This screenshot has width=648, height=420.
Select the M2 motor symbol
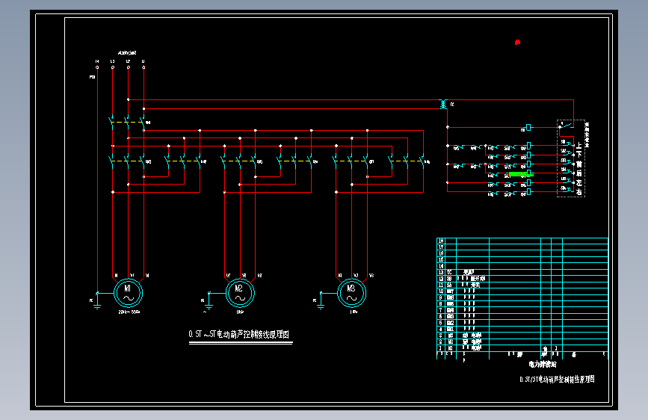tap(240, 293)
